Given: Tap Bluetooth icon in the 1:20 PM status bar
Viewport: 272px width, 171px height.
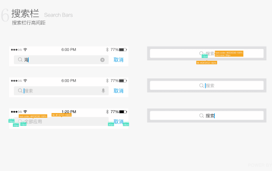Looking at the screenshot, I should 107,112.
